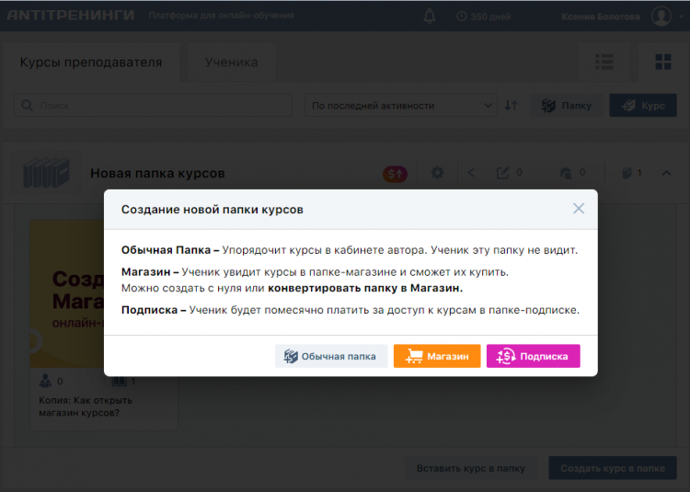Open Копия: Как открыть магазин курсов? title
This screenshot has height=492, width=690.
pyautogui.click(x=86, y=406)
